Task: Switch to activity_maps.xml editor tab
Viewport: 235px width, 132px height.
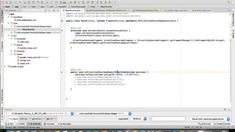Action: 202,11
